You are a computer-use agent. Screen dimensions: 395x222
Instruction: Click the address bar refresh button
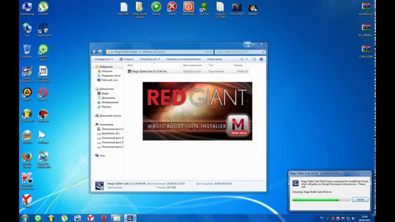[211, 52]
